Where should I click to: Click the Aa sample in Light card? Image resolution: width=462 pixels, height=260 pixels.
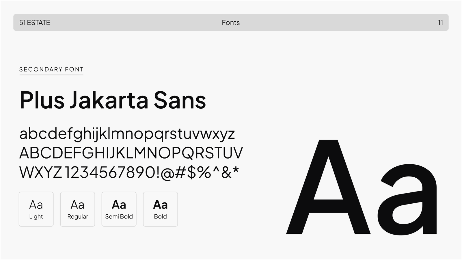click(x=36, y=205)
